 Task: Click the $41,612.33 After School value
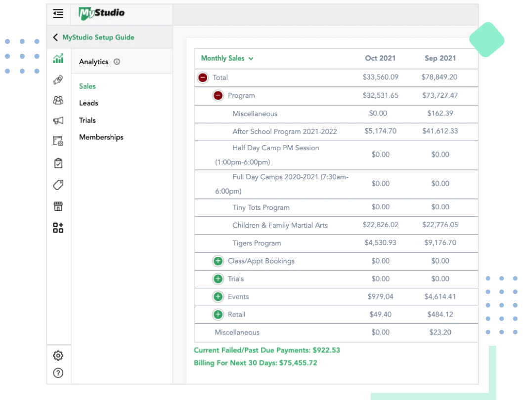(440, 131)
